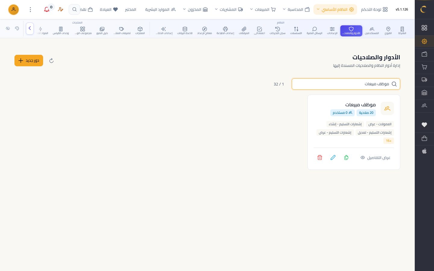Open سجل الحركات activity log in toolbar

click(278, 31)
